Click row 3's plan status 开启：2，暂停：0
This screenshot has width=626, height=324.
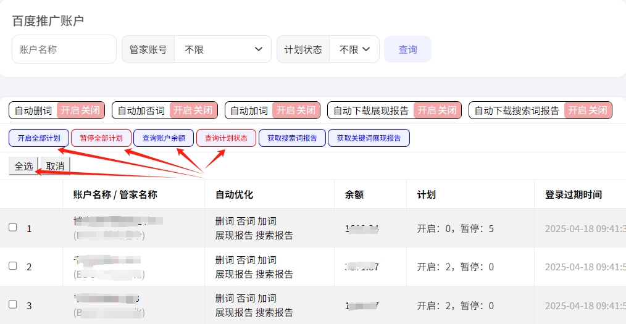(x=456, y=305)
